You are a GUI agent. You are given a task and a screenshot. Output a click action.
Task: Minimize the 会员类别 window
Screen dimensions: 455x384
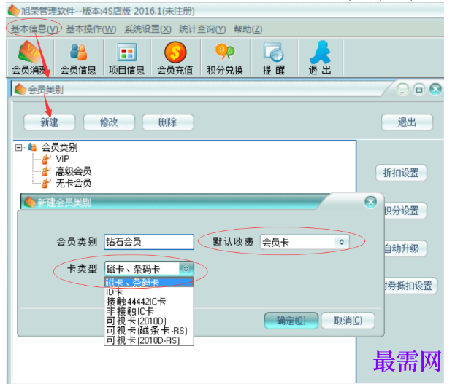(402, 89)
